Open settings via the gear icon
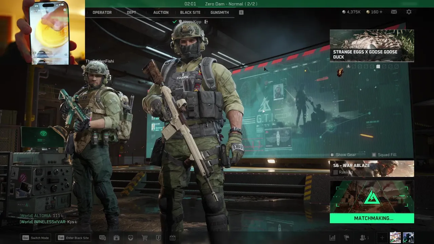This screenshot has width=434, height=244. pyautogui.click(x=409, y=12)
